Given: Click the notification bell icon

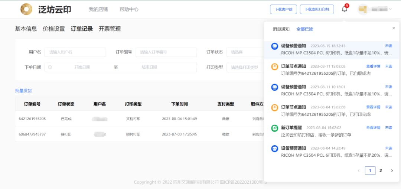Looking at the screenshot, I should tap(344, 9).
